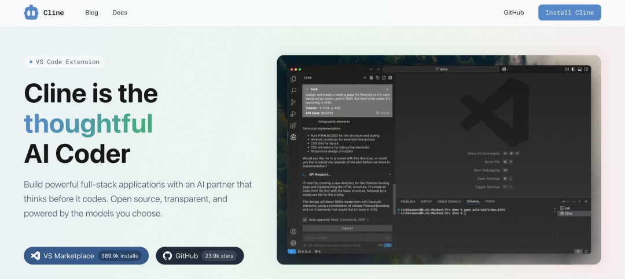Delete task using the trash icon

coord(377,113)
